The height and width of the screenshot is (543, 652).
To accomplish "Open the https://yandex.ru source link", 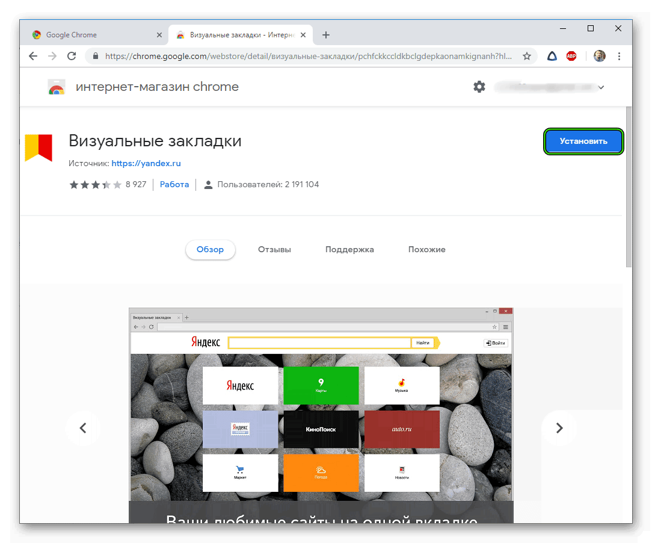I will click(x=146, y=164).
